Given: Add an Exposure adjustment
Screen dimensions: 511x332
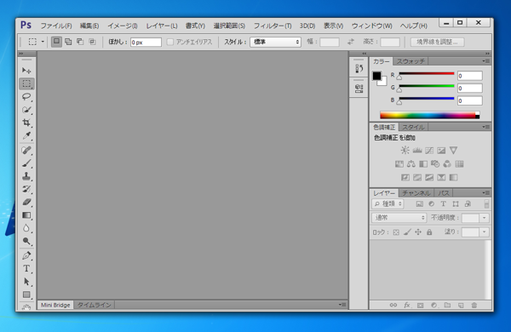Looking at the screenshot, I should click(x=441, y=150).
